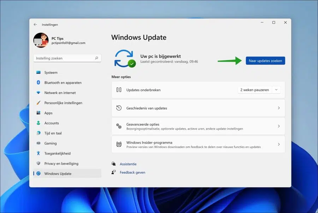Click the Instelling zoeken search field
The width and height of the screenshot is (318, 213).
pos(67,58)
